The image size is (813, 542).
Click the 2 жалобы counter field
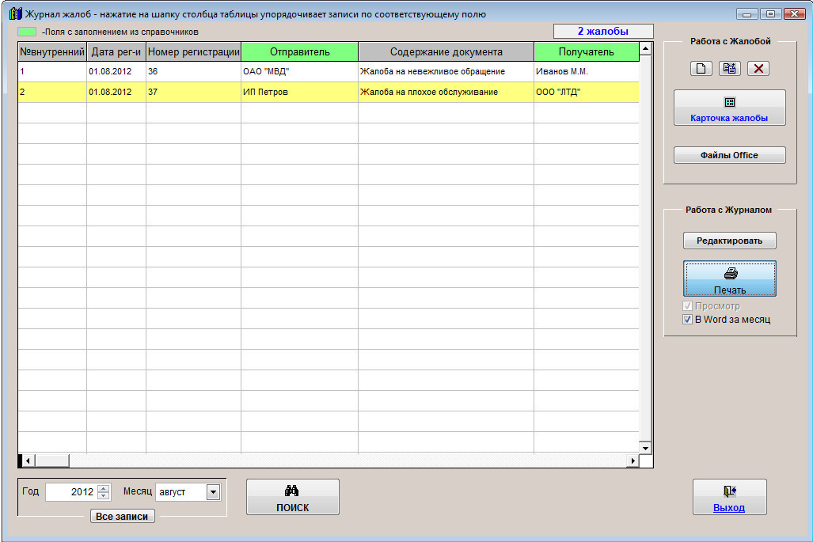[603, 31]
